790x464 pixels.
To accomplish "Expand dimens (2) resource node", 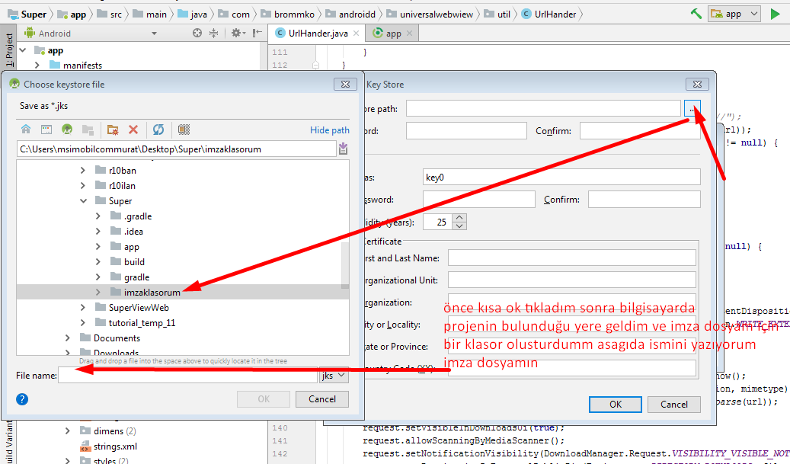I will coord(68,430).
